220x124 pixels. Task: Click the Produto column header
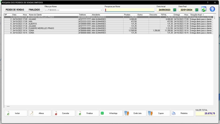point(130,15)
